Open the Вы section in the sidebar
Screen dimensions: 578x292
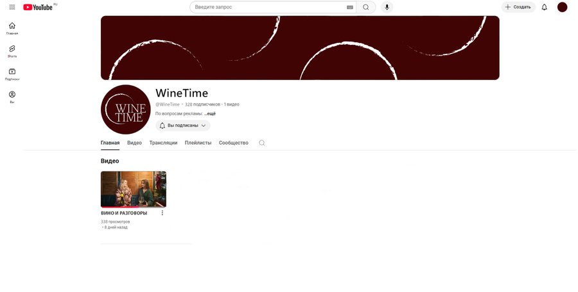tap(12, 97)
